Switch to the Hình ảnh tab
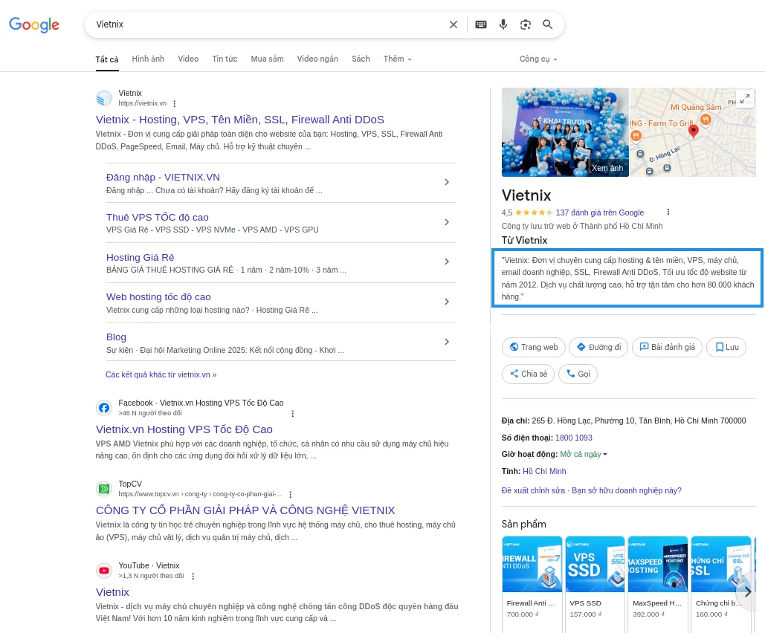 coord(148,59)
